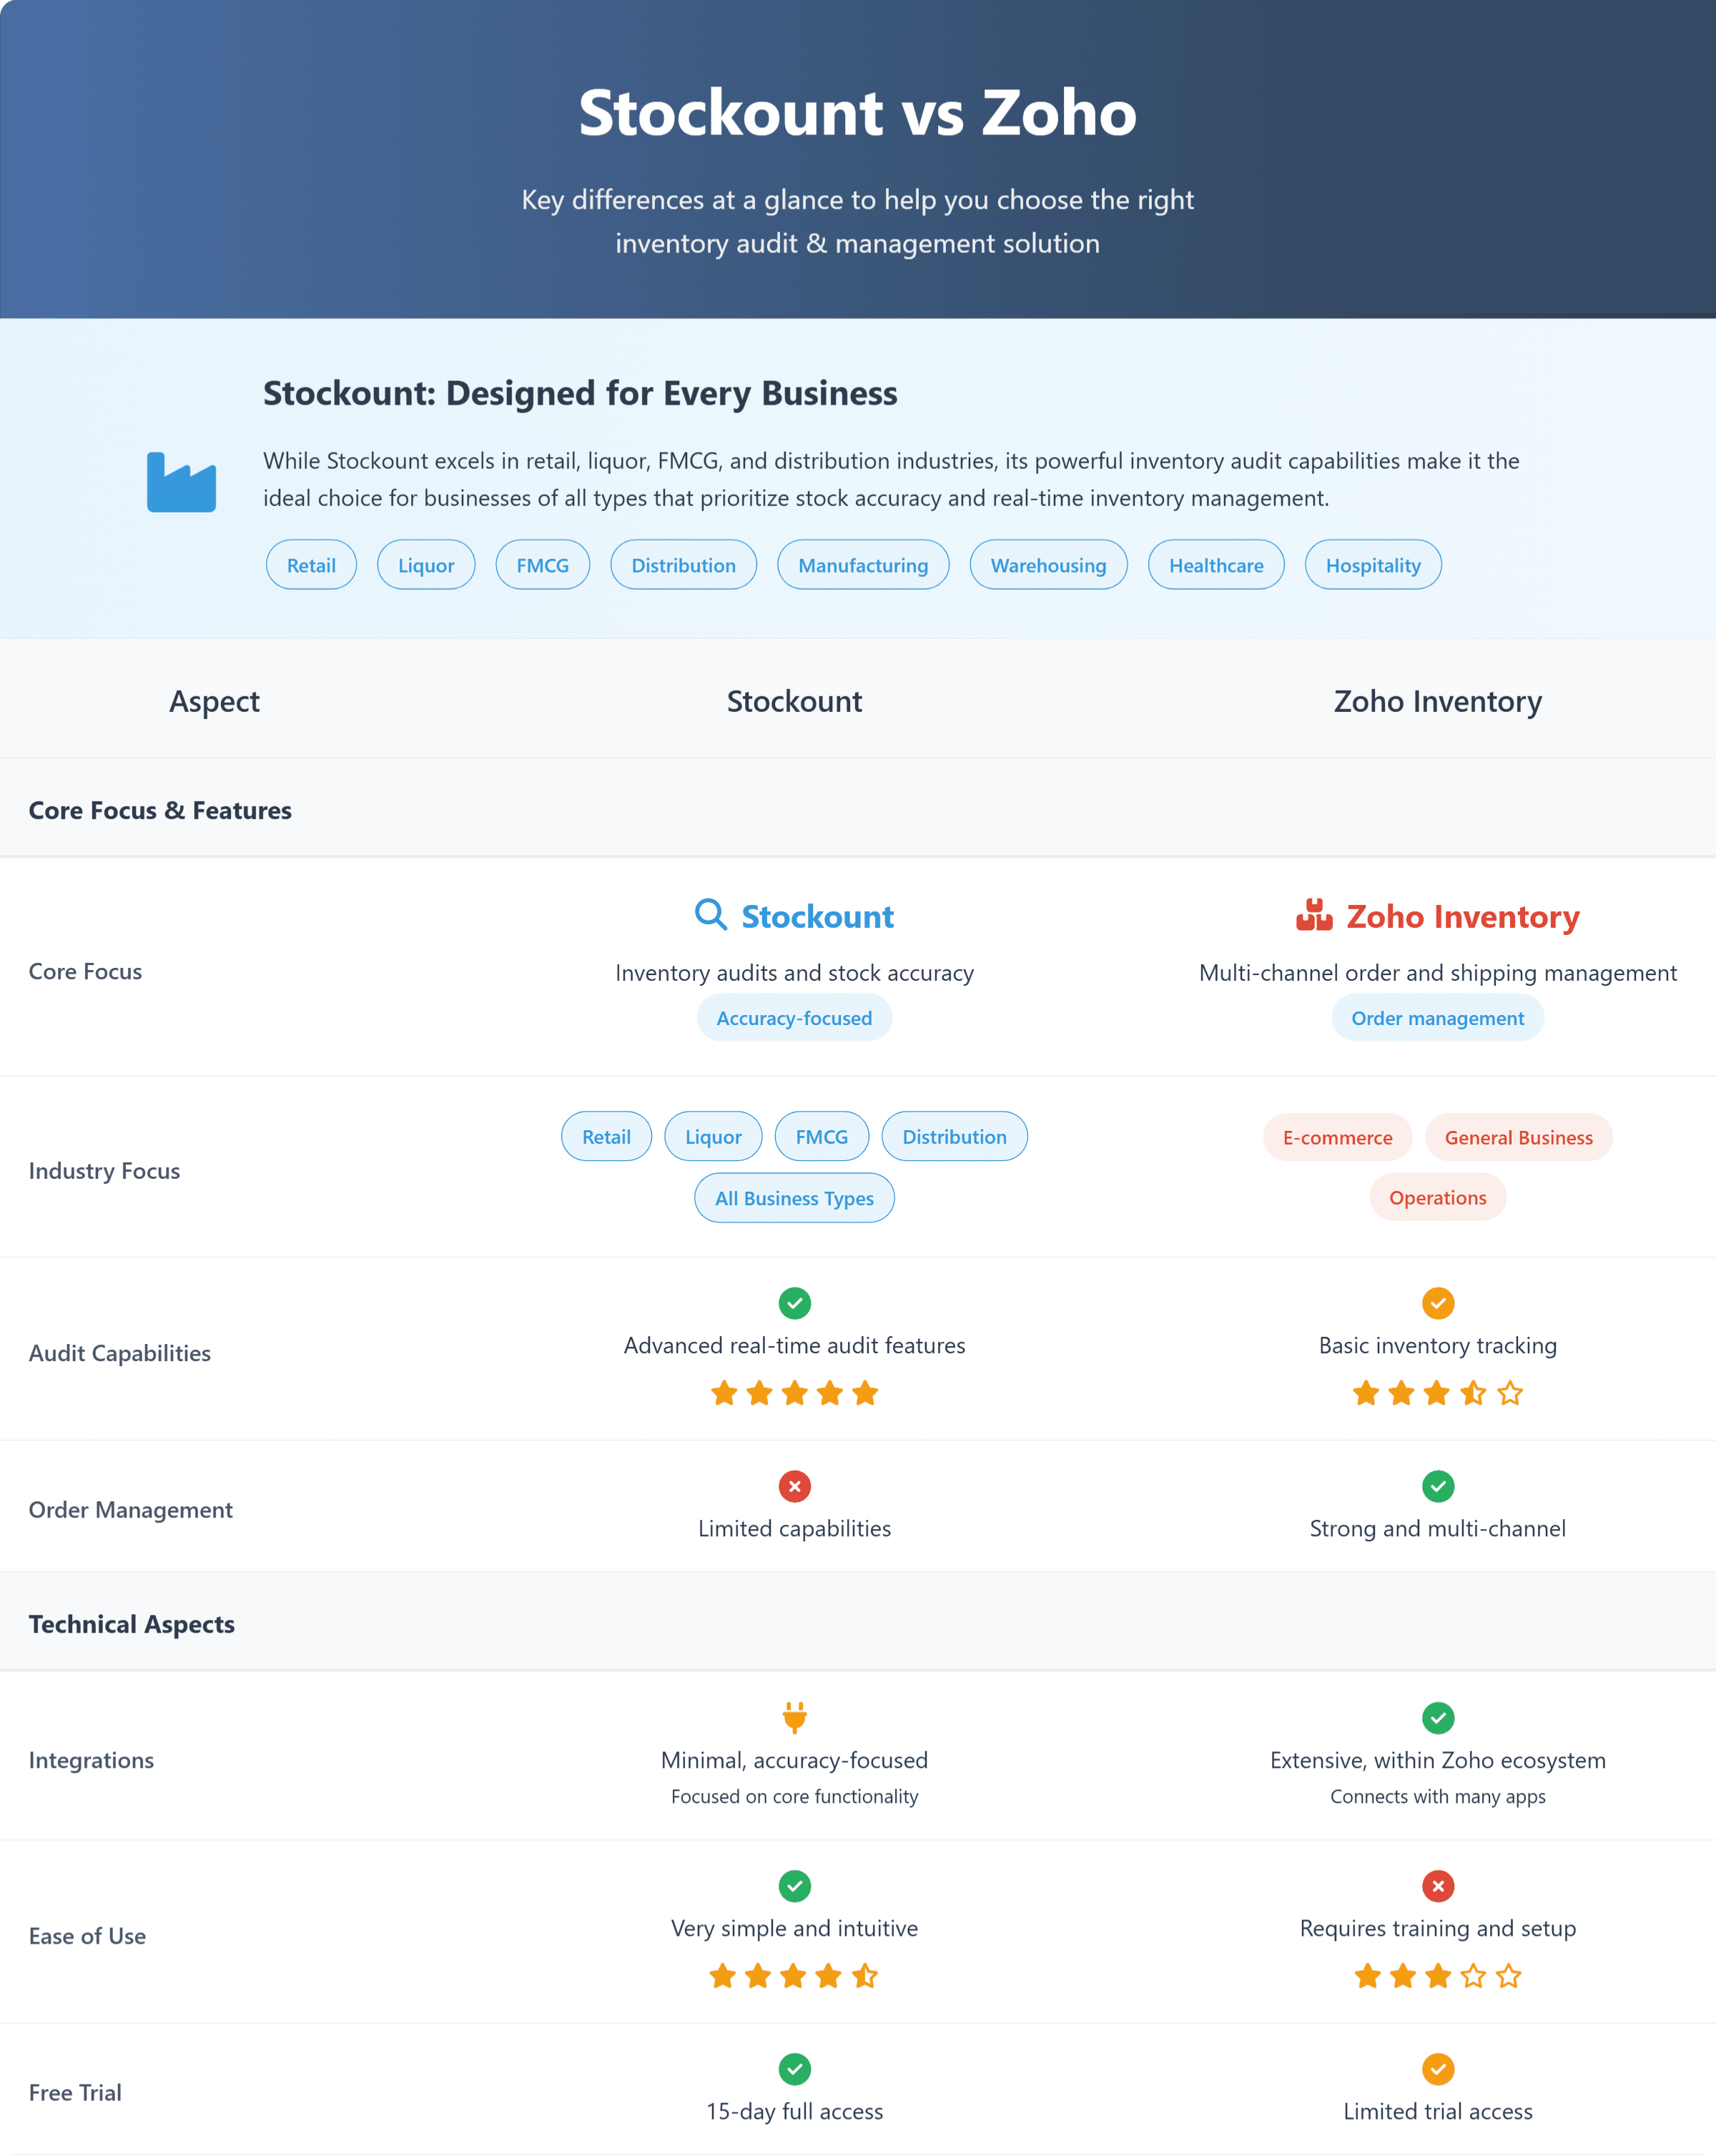Click the red boxes icon beside Zoho Inventory
Viewport: 1716px width, 2156px height.
[1314, 915]
